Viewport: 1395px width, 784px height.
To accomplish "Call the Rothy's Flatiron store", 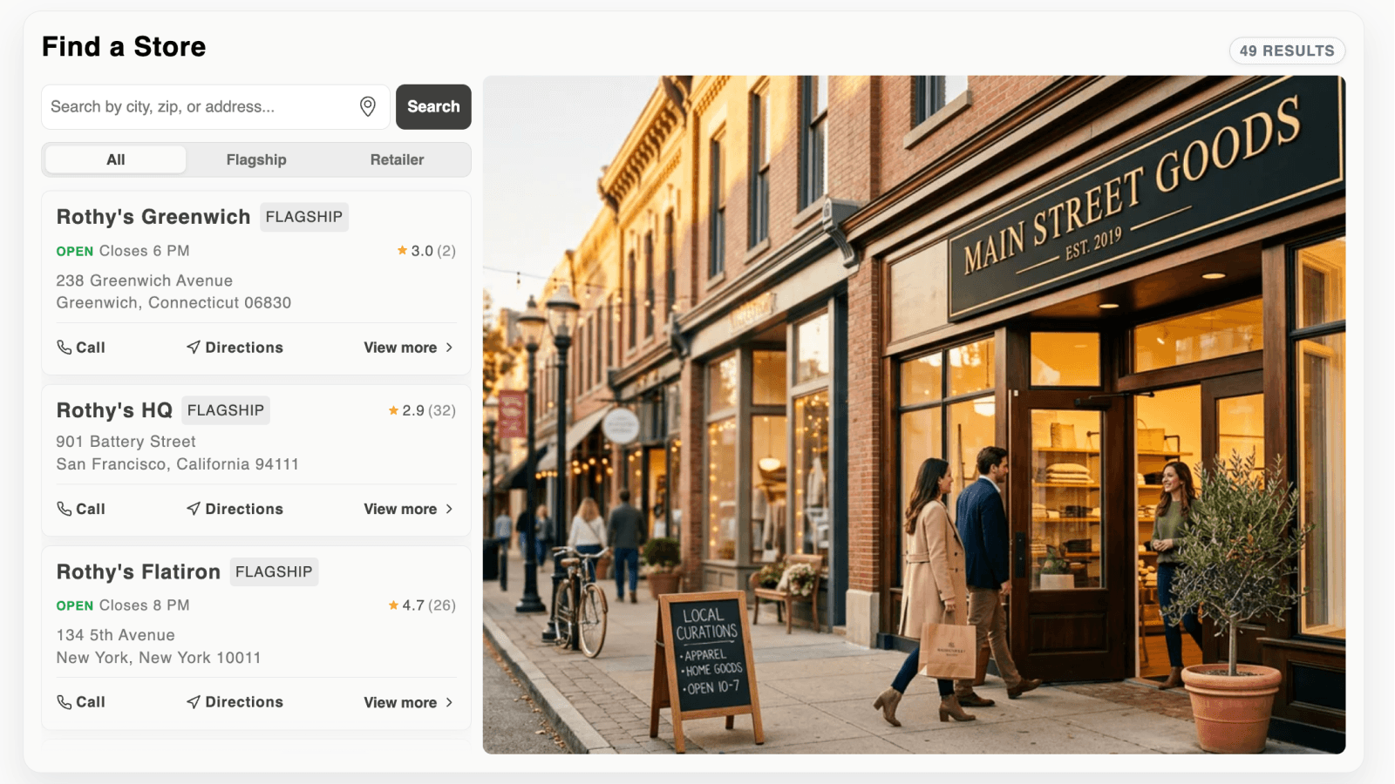I will point(81,702).
